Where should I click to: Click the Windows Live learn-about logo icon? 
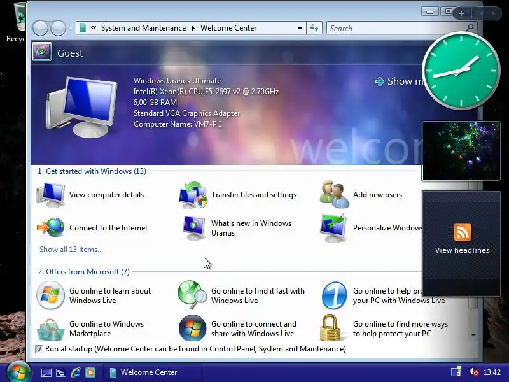coord(50,295)
